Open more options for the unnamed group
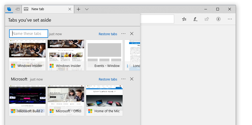 [123, 34]
